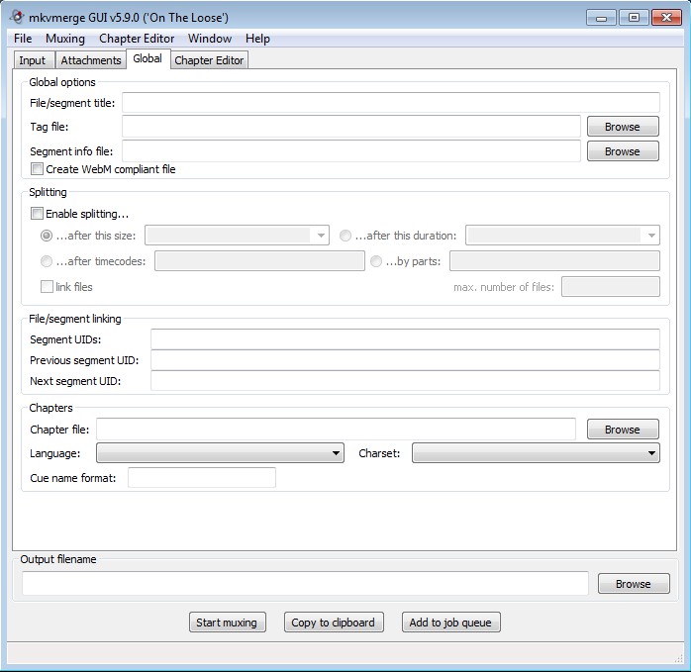Enable Create WebM compliant file checkbox
The image size is (691, 672).
tap(37, 169)
